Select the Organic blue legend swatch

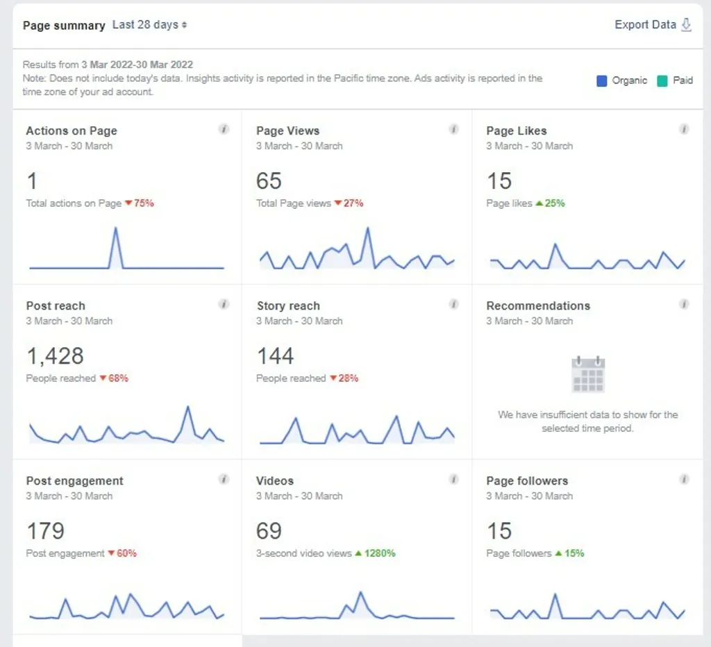tap(601, 80)
